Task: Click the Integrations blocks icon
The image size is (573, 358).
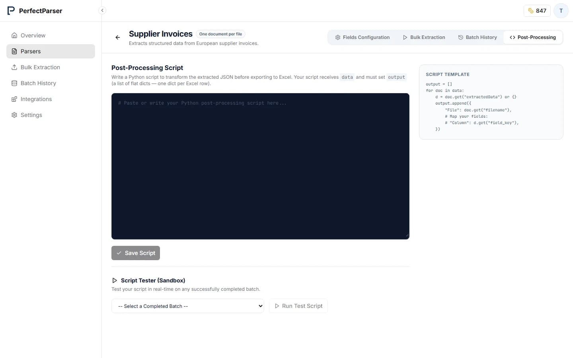Action: [14, 99]
